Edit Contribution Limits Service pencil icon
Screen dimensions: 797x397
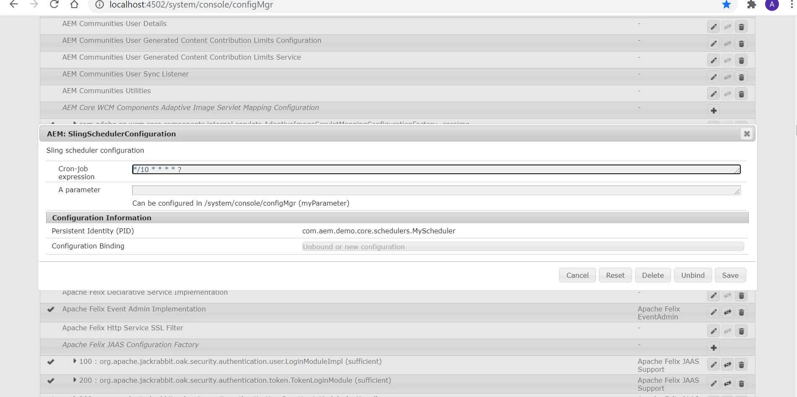[x=713, y=60]
